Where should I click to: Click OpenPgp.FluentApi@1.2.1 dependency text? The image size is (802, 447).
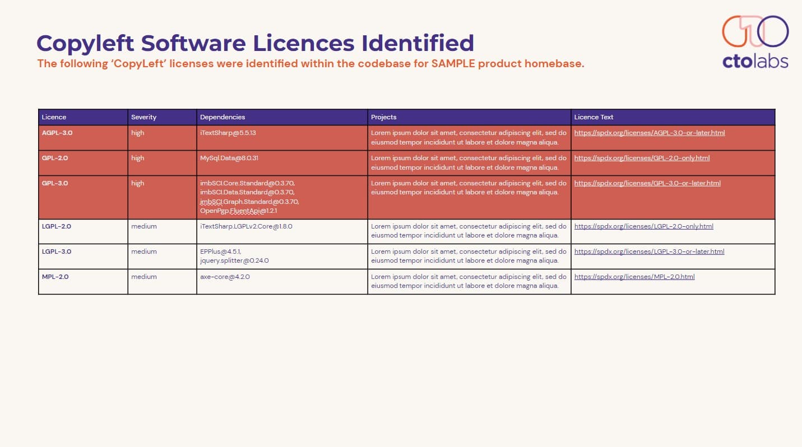point(238,211)
